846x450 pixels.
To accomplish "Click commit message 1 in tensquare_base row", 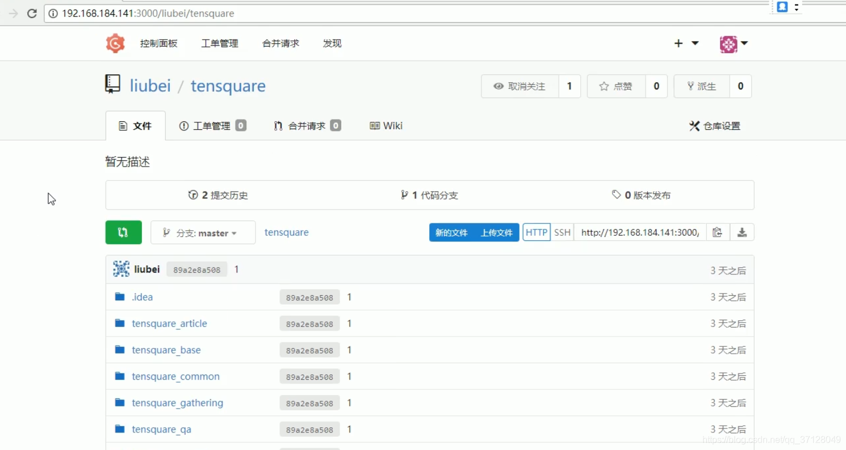I will click(x=349, y=350).
